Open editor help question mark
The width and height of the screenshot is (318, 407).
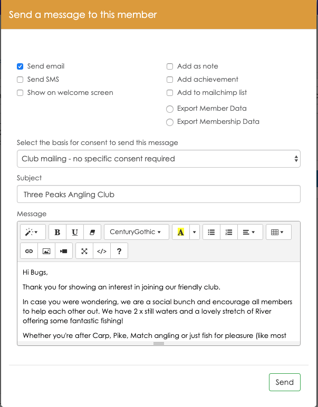coord(119,251)
